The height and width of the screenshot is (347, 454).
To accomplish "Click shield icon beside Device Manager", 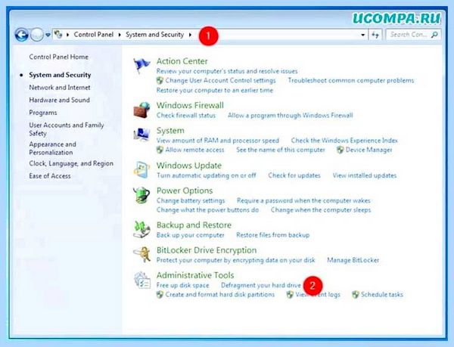I will pos(340,150).
